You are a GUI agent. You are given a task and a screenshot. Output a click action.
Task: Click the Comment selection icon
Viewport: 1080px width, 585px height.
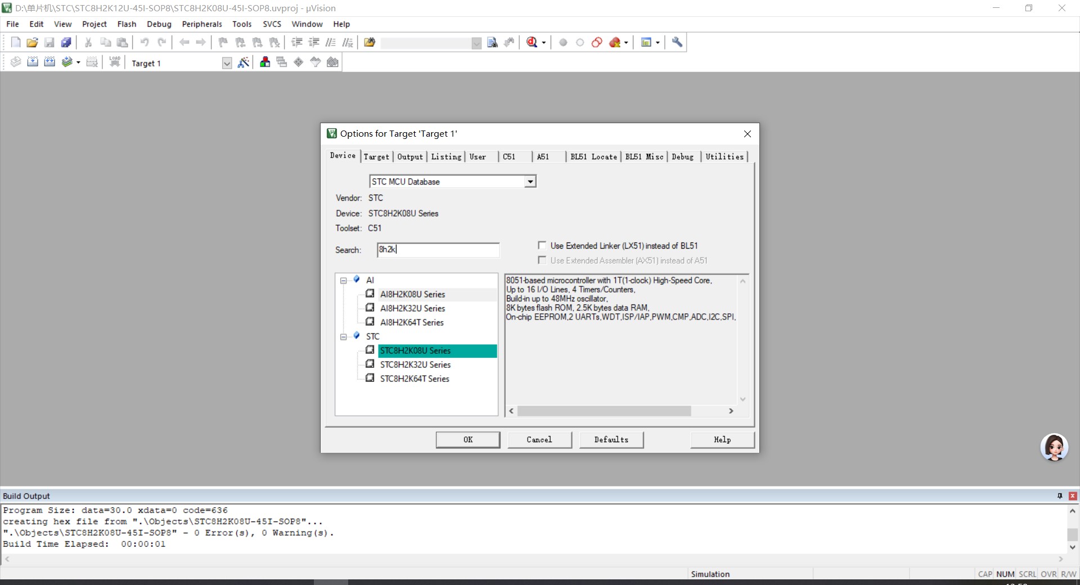[331, 42]
